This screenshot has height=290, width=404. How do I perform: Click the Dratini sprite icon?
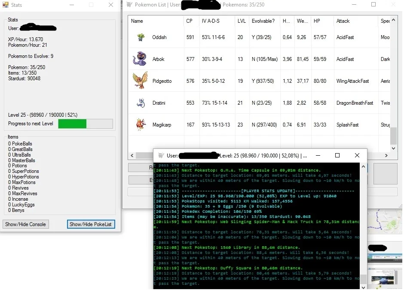point(141,103)
